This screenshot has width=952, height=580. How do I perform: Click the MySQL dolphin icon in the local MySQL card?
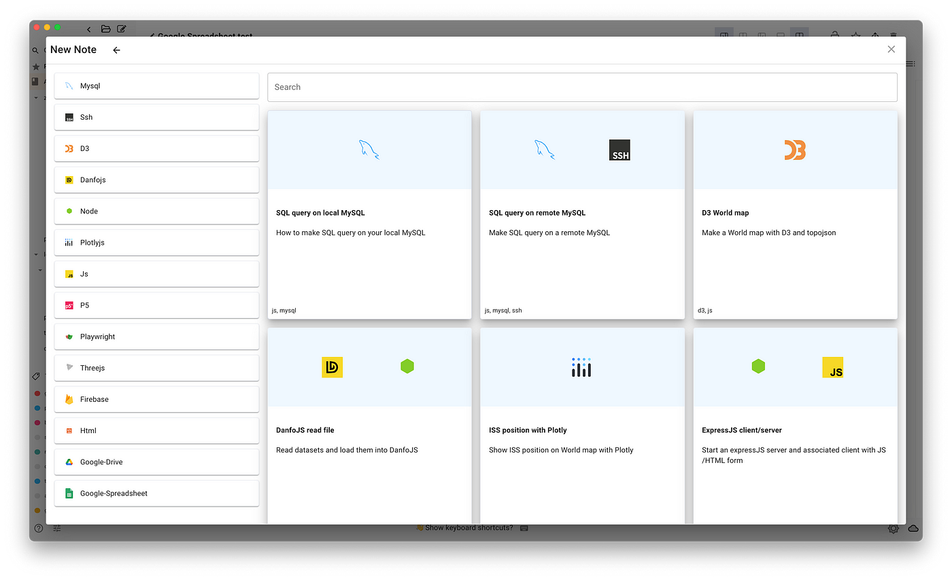tap(369, 150)
